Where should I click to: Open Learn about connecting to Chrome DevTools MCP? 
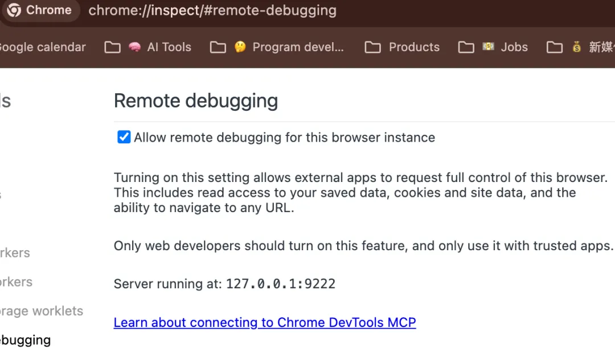click(x=265, y=322)
